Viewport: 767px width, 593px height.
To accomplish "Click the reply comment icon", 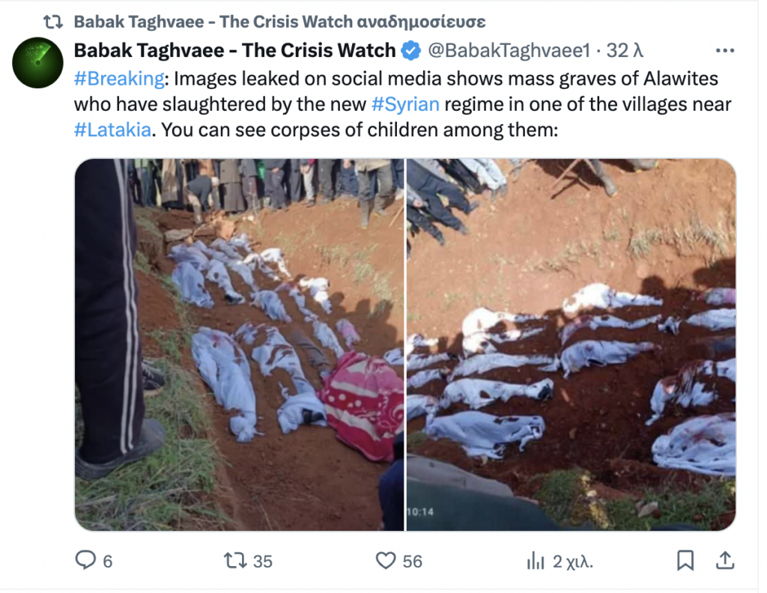I will (x=85, y=560).
